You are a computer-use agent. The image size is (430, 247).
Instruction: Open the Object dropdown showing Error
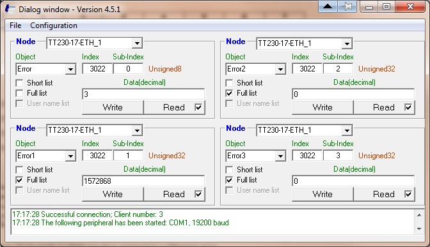[x=70, y=69]
